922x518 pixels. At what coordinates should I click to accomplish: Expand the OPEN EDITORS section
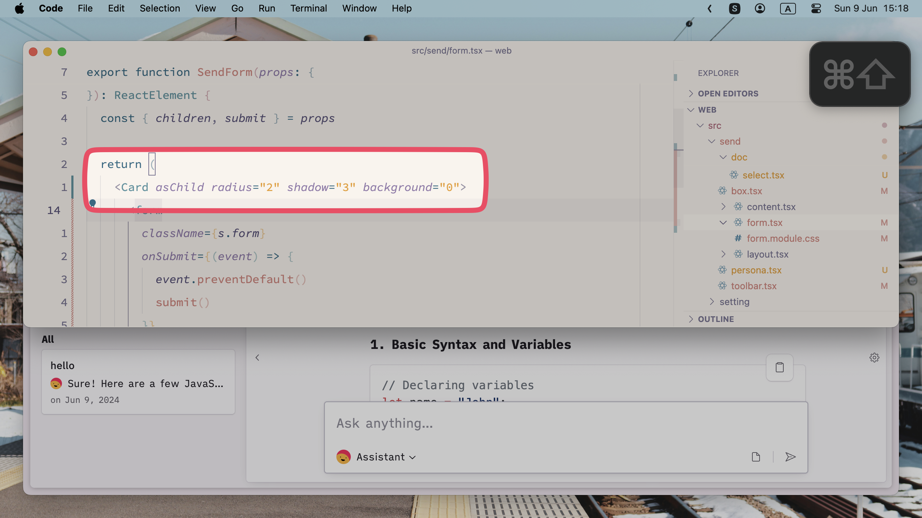690,94
